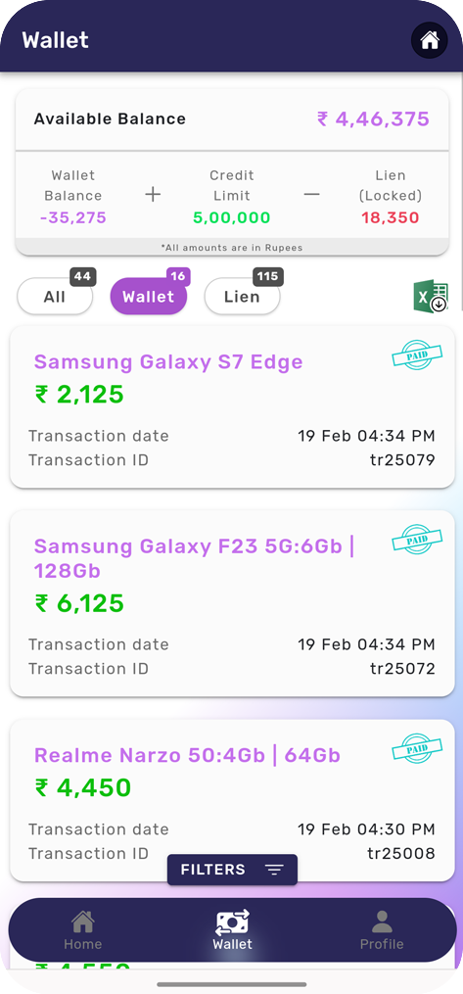Open Samsung Galaxy F23 5G transaction card

pos(232,603)
